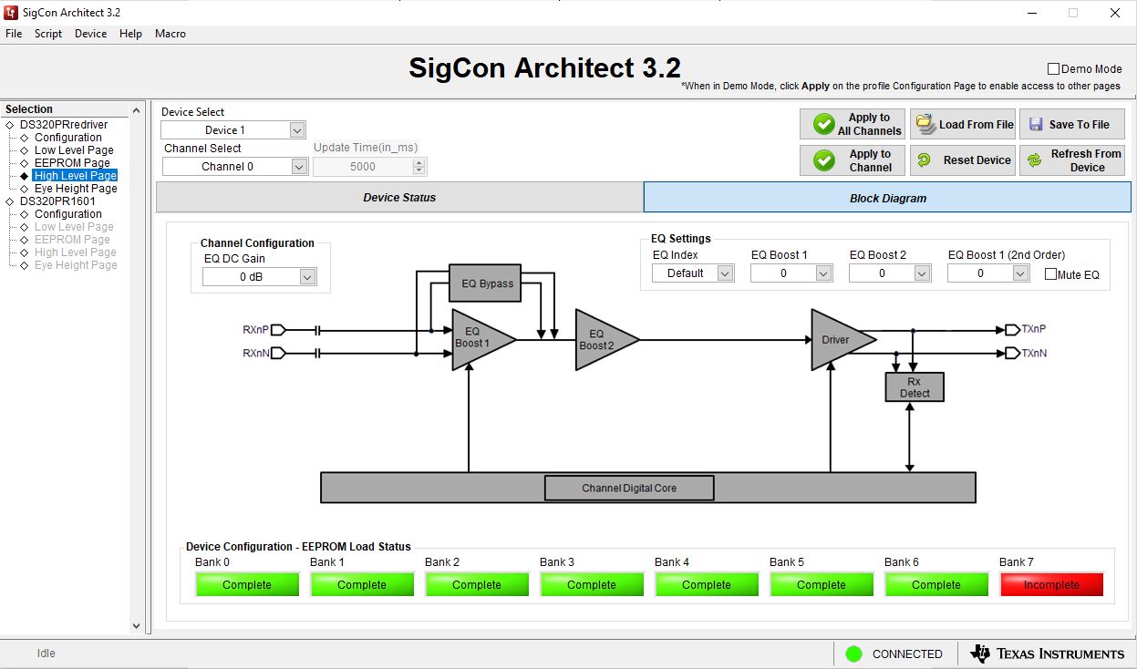The width and height of the screenshot is (1137, 669).
Task: Click the green CONNECTED status indicator
Action: click(853, 654)
